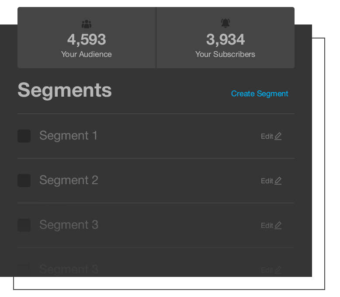Screen dimensions: 340x297
Task: Open the Your Audience stat card label
Action: click(x=87, y=54)
